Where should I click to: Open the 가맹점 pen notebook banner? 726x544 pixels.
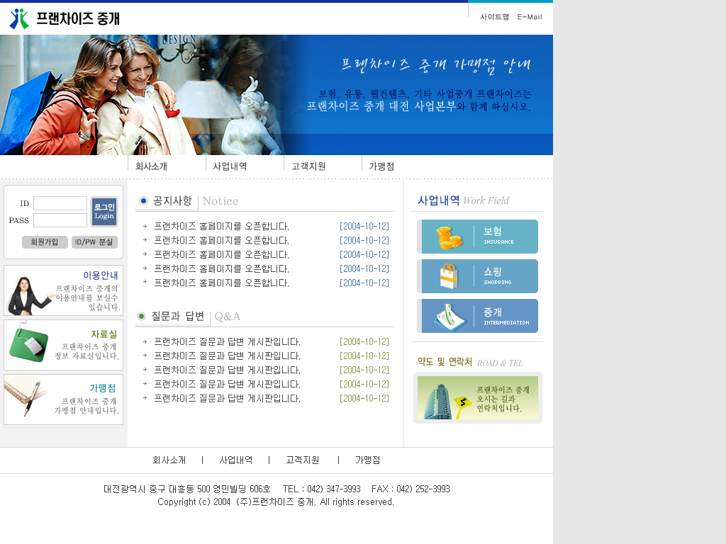point(63,399)
